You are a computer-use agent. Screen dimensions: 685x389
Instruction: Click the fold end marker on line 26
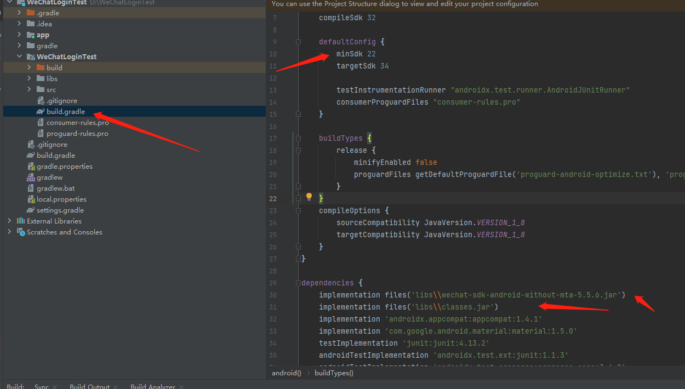click(298, 247)
